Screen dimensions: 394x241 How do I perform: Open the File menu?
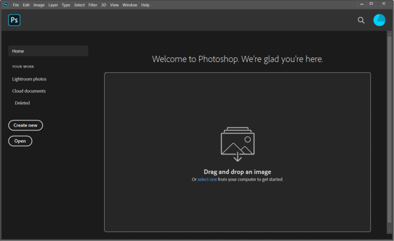15,5
